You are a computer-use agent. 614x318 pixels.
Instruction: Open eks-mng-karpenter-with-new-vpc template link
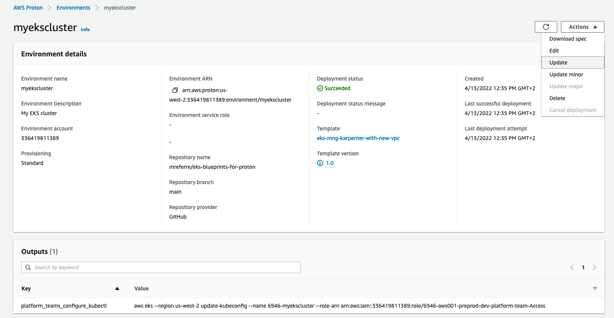(358, 138)
